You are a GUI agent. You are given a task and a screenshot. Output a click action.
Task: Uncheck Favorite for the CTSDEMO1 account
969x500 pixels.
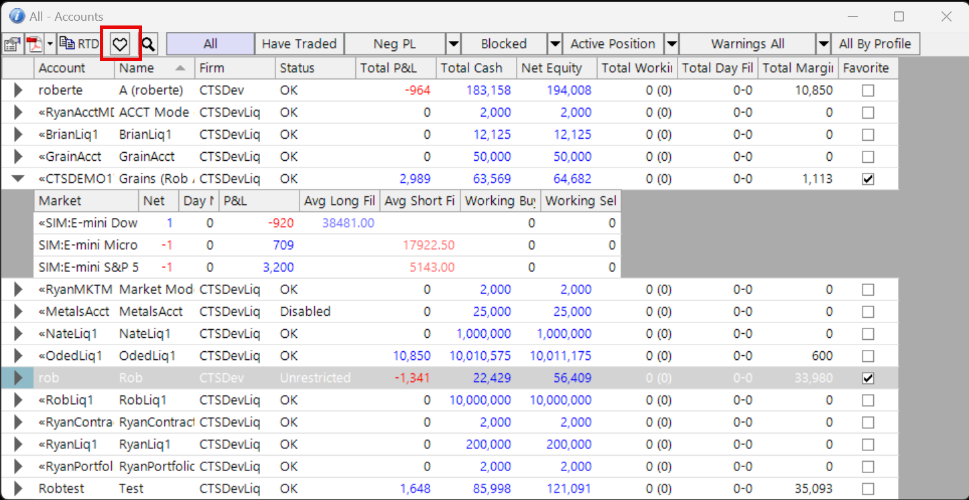pyautogui.click(x=868, y=179)
